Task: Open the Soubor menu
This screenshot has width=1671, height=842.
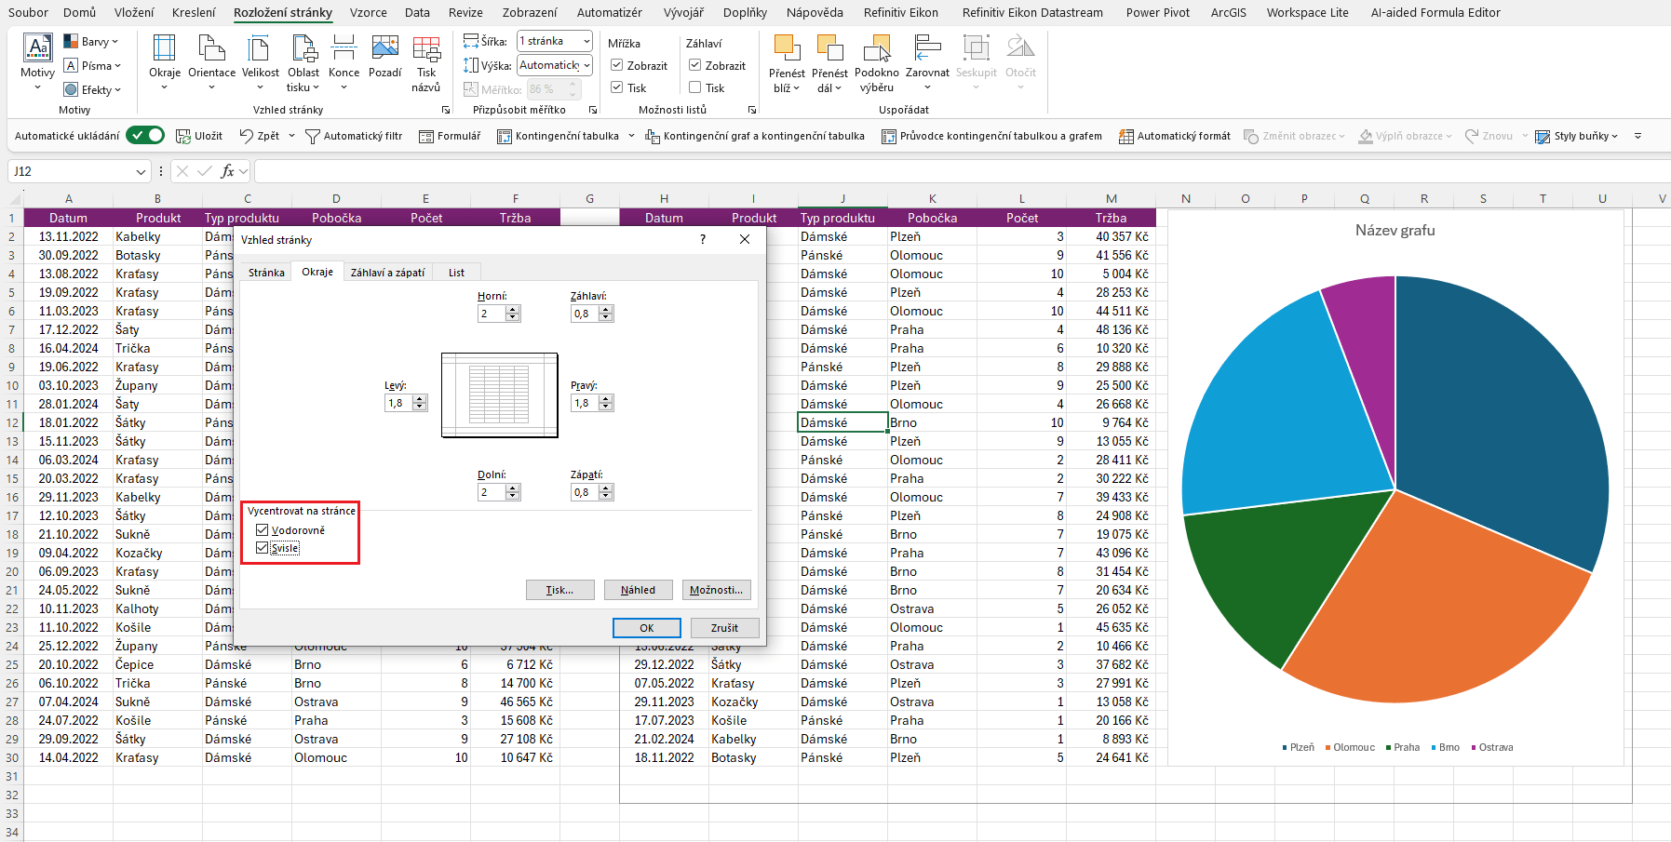Action: click(x=28, y=12)
